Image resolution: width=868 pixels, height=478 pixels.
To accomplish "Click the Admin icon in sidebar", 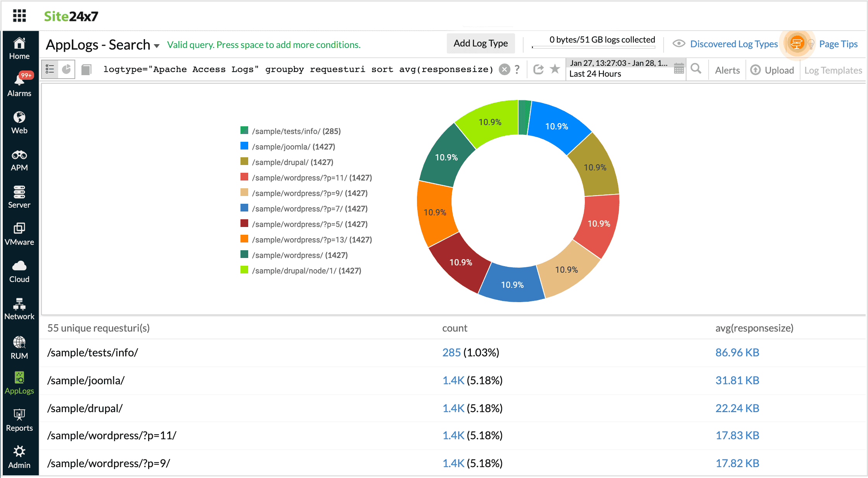I will pos(19,453).
